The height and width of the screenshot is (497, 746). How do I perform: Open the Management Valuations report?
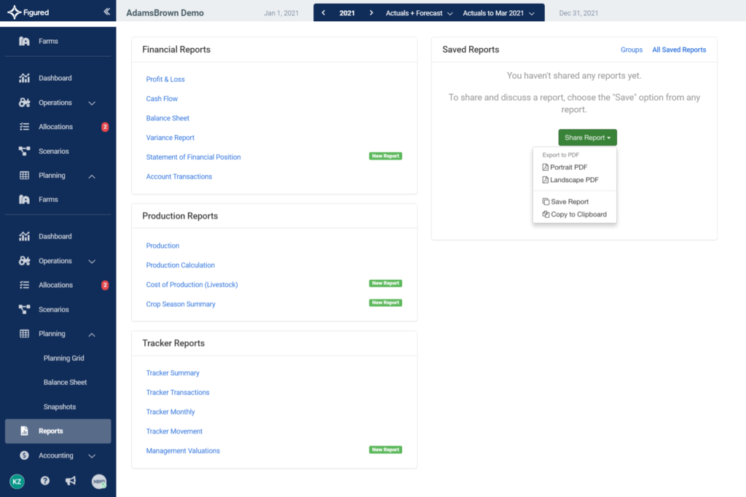coord(183,451)
